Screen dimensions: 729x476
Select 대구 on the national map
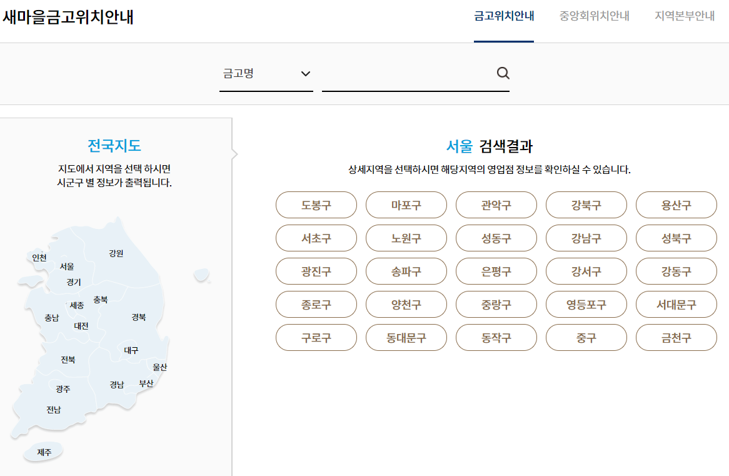click(x=131, y=350)
